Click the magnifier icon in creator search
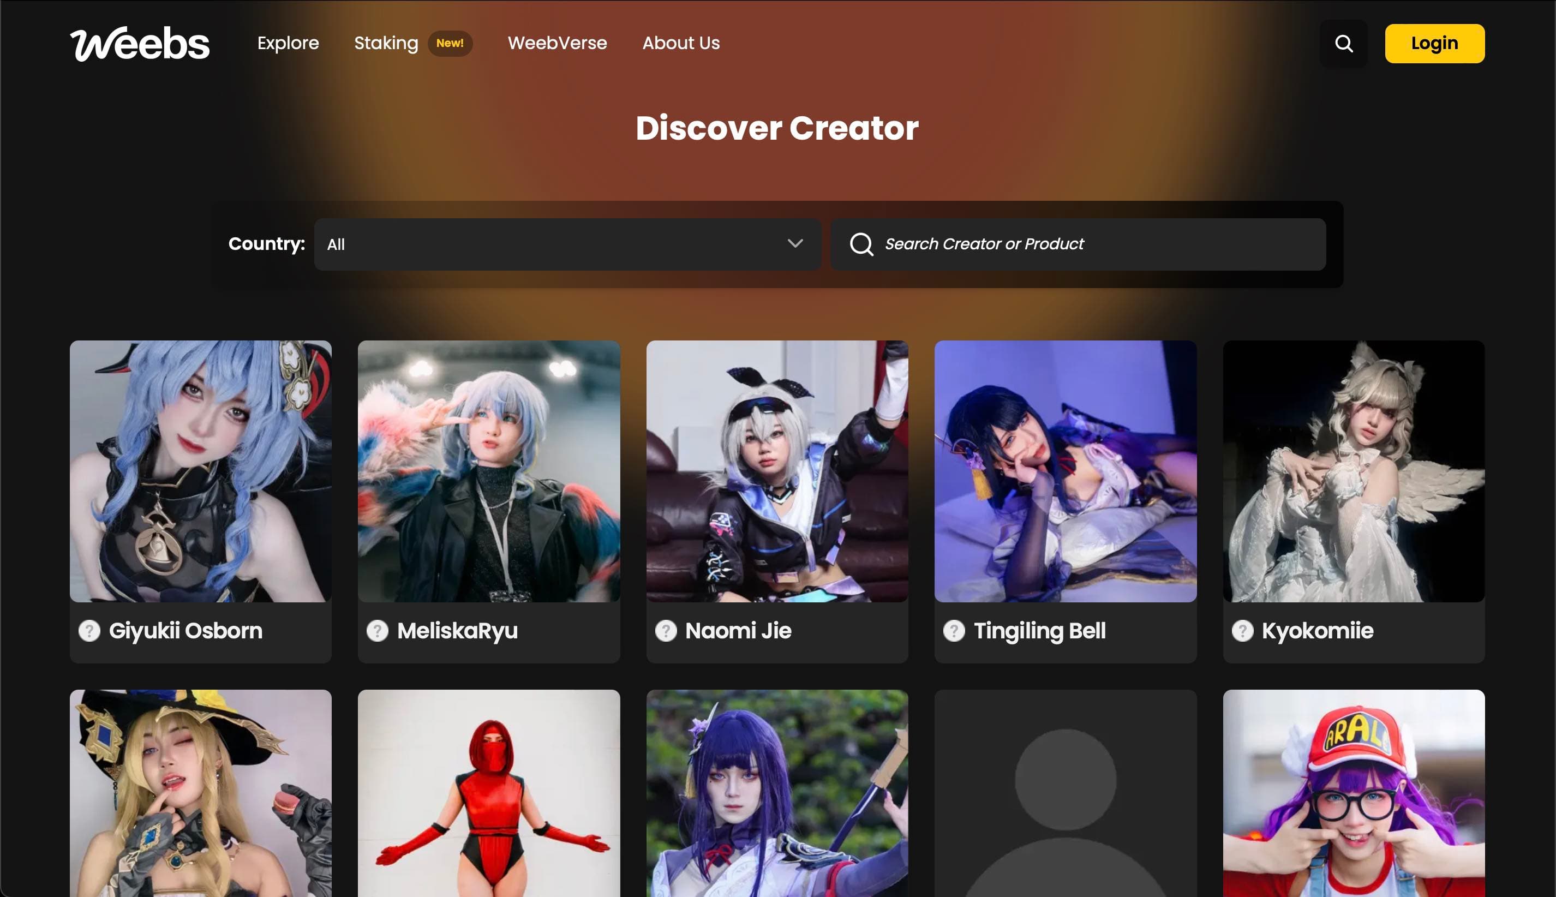This screenshot has height=897, width=1556. 861,244
